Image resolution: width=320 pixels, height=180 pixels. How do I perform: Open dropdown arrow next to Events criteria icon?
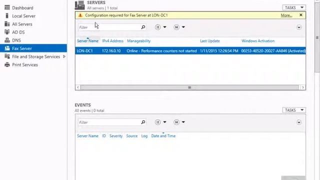(164, 122)
